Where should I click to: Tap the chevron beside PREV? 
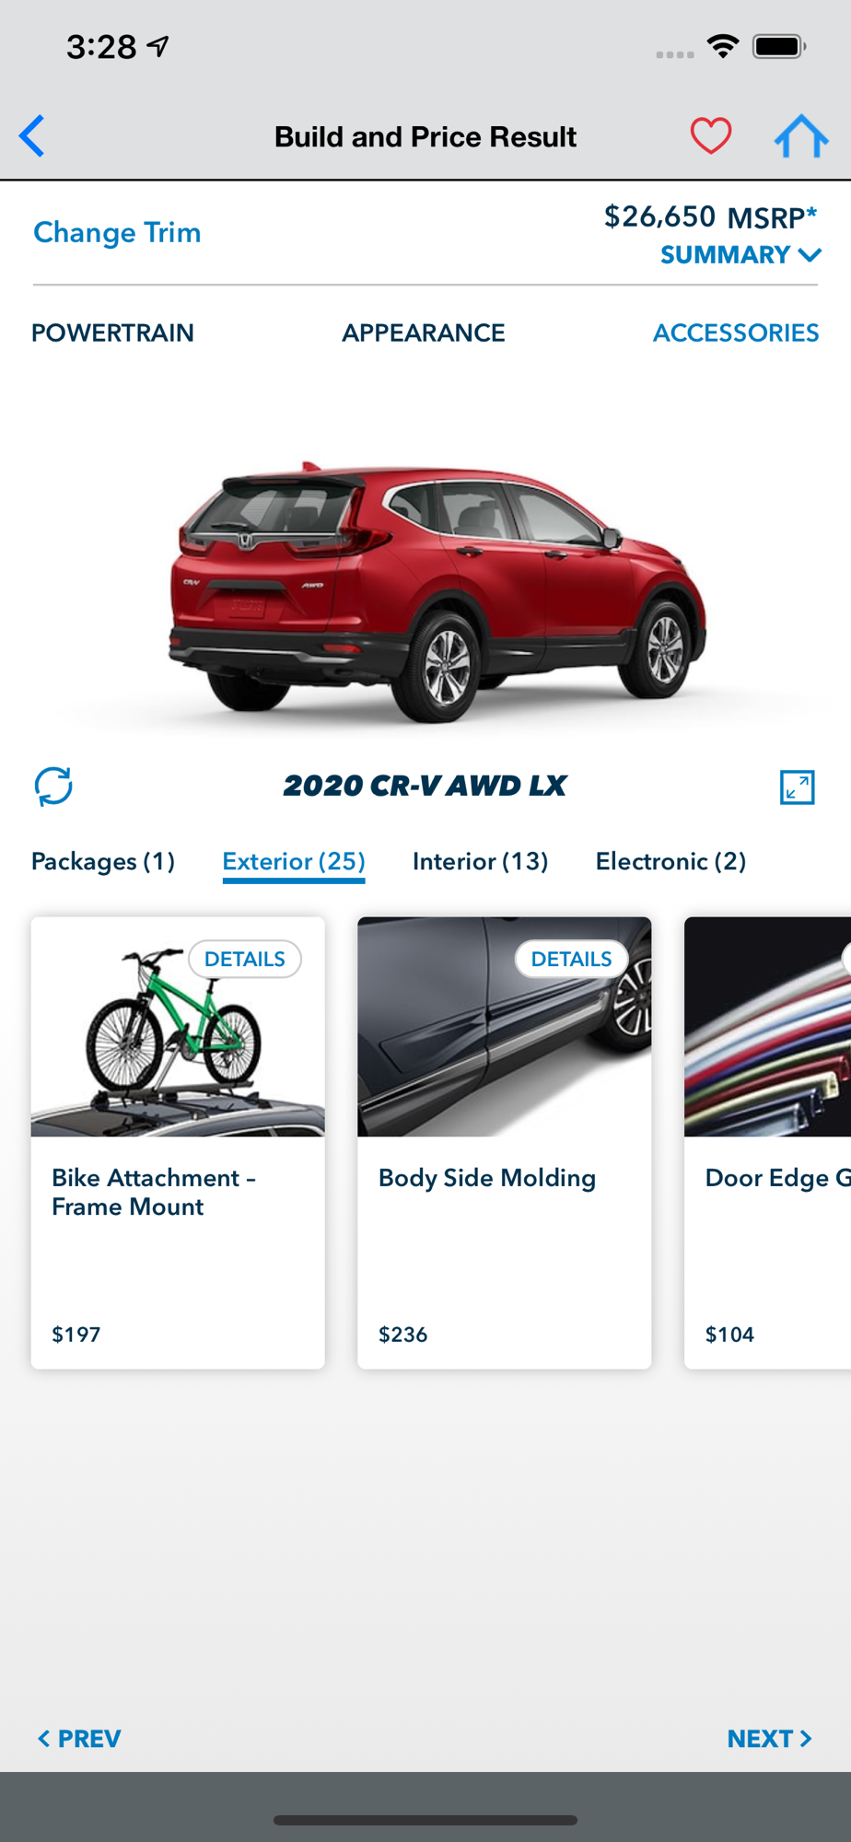click(x=43, y=1738)
